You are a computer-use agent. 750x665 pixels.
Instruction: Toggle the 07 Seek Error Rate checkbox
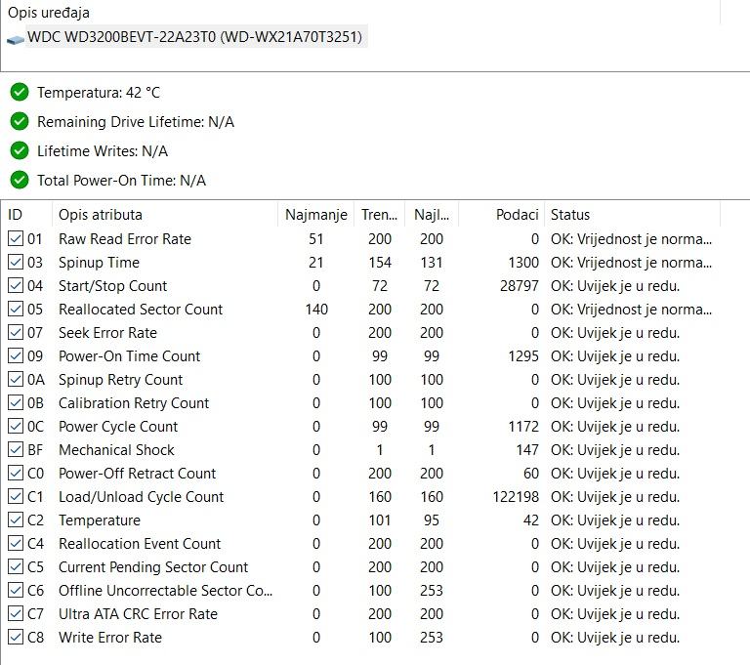(x=16, y=332)
